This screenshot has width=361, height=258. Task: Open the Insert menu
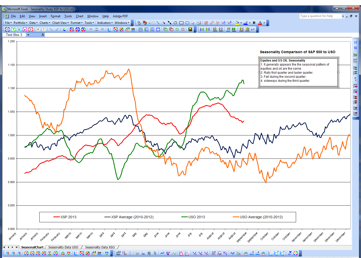(43, 16)
